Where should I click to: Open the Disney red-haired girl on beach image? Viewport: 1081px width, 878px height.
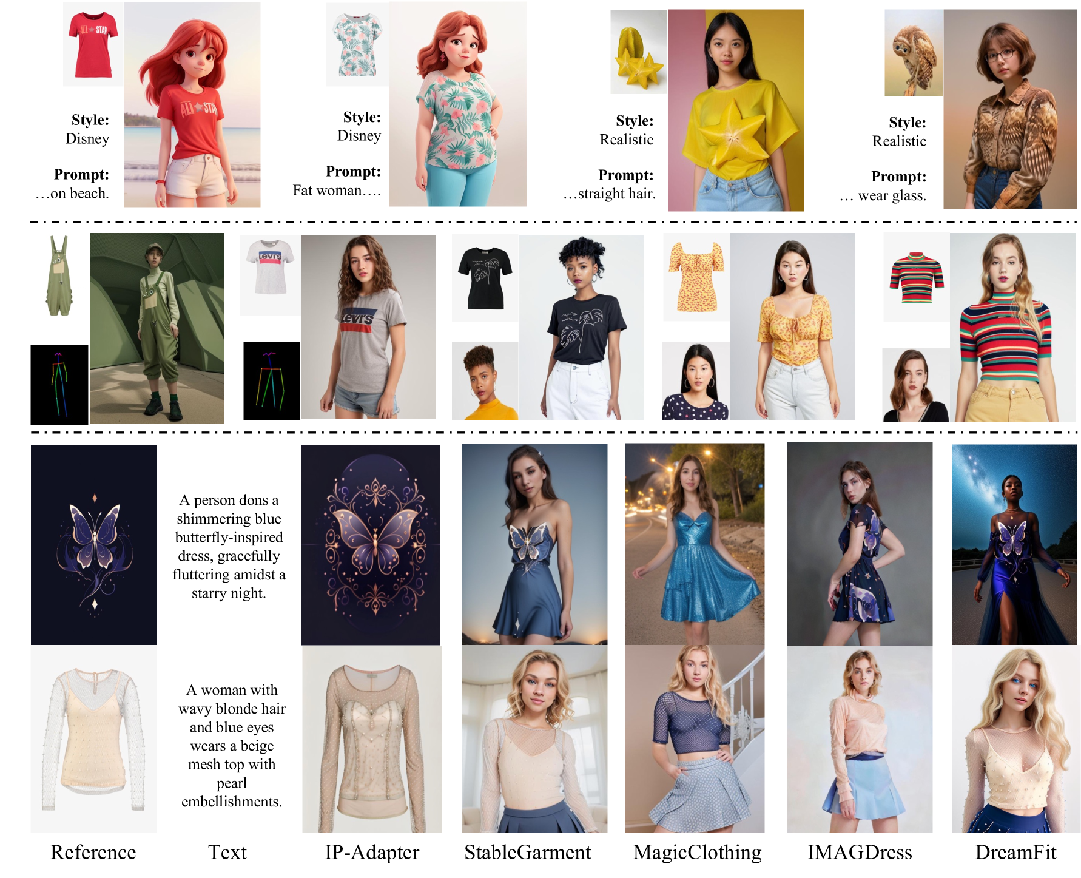pyautogui.click(x=192, y=105)
